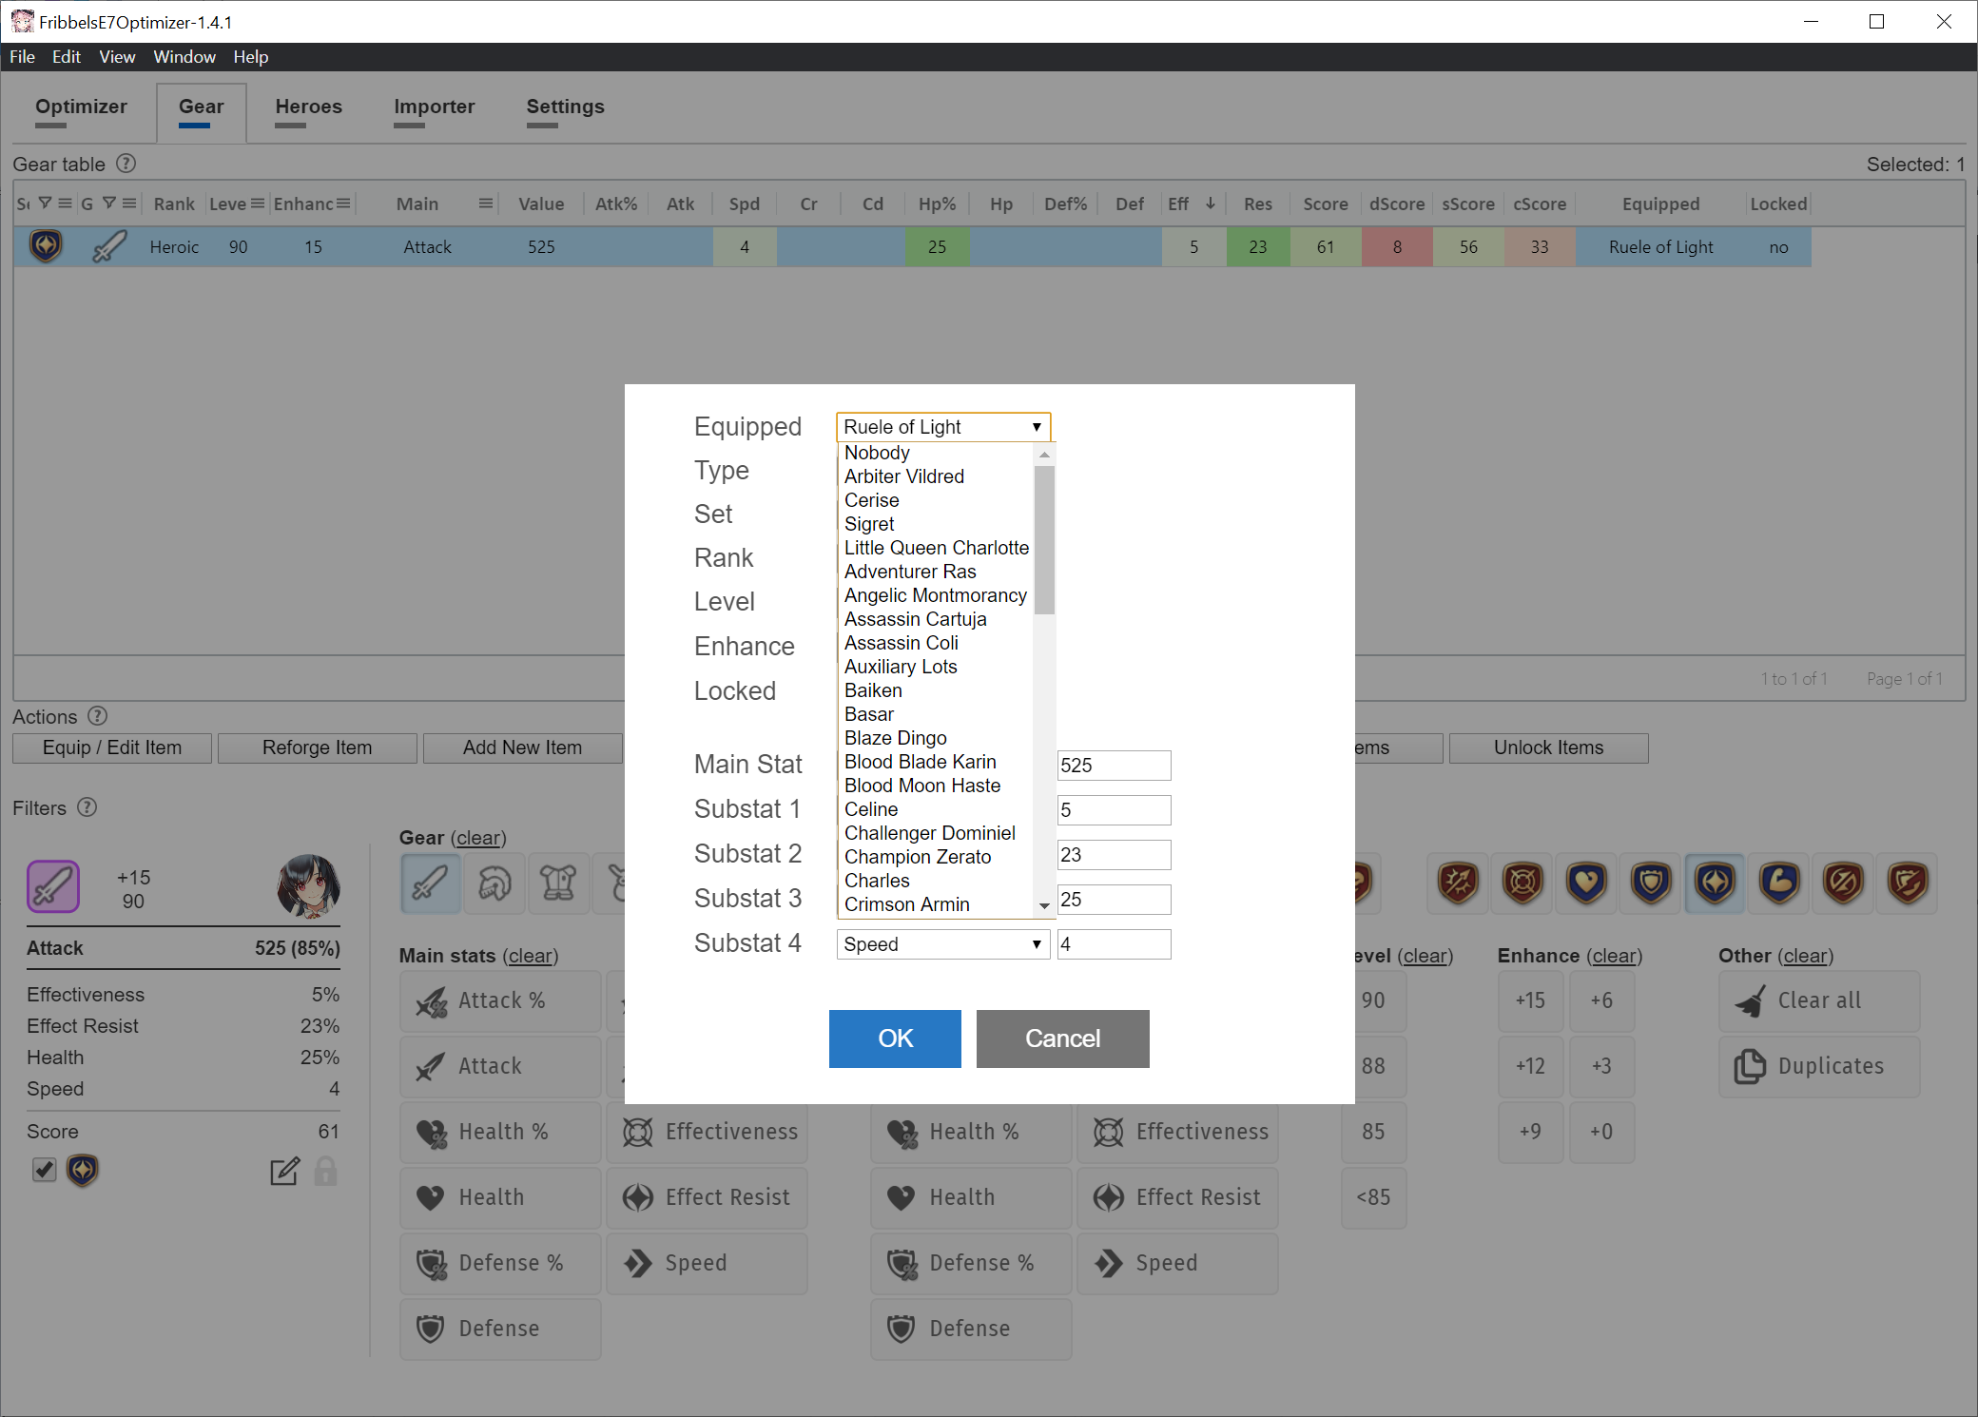Open the Help menu
This screenshot has width=1978, height=1417.
coord(251,57)
